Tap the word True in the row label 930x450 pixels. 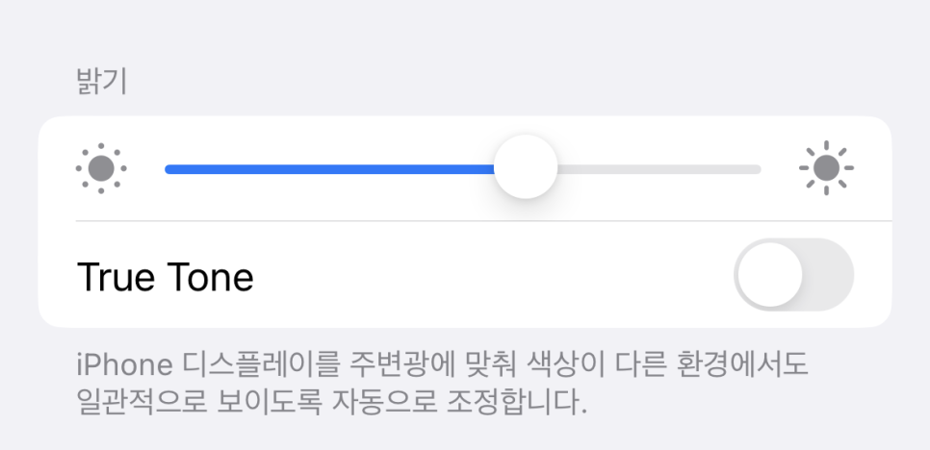click(x=116, y=277)
